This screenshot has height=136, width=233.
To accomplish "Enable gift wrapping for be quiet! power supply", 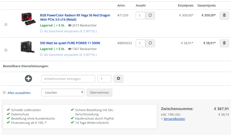I will (41, 55).
